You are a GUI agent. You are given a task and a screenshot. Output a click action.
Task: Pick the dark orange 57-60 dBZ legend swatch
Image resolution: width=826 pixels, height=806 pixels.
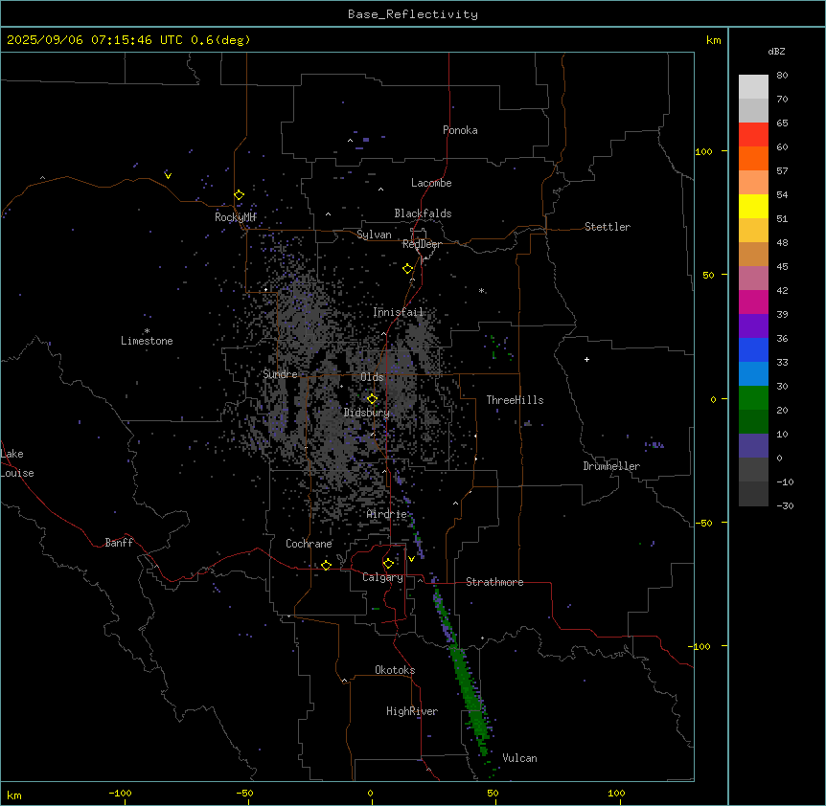pos(753,158)
